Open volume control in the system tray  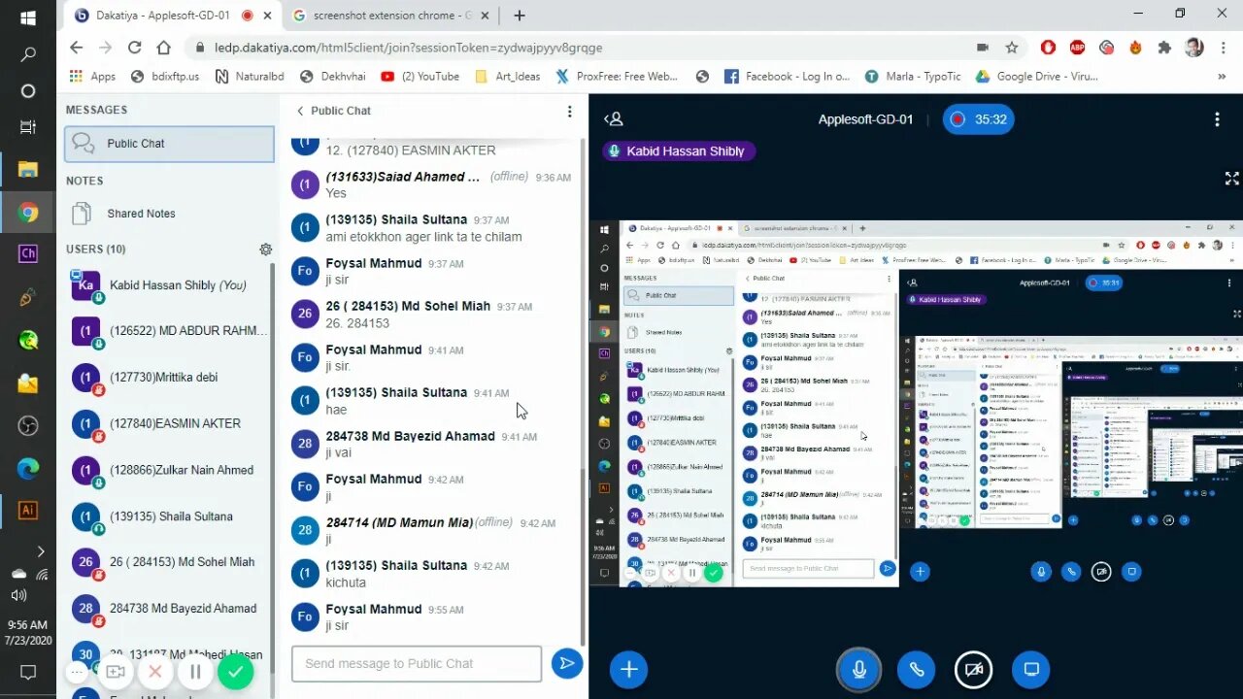18,594
